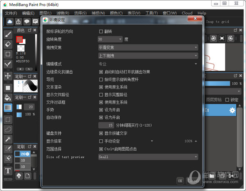
Task: Select the Dot pen tool
Action: (8, 64)
